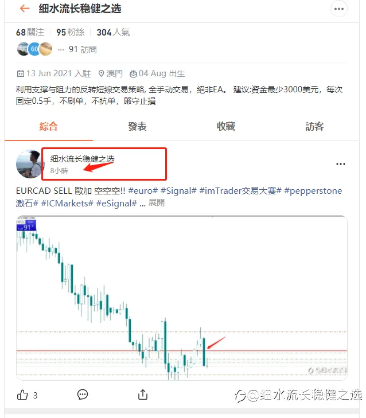The height and width of the screenshot is (418, 366).
Task: Open the top-right three-dot menu
Action: [x=339, y=9]
